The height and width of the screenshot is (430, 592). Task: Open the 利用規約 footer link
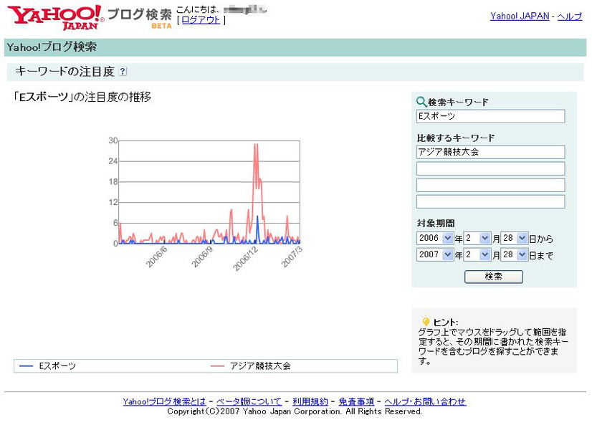[x=310, y=401]
